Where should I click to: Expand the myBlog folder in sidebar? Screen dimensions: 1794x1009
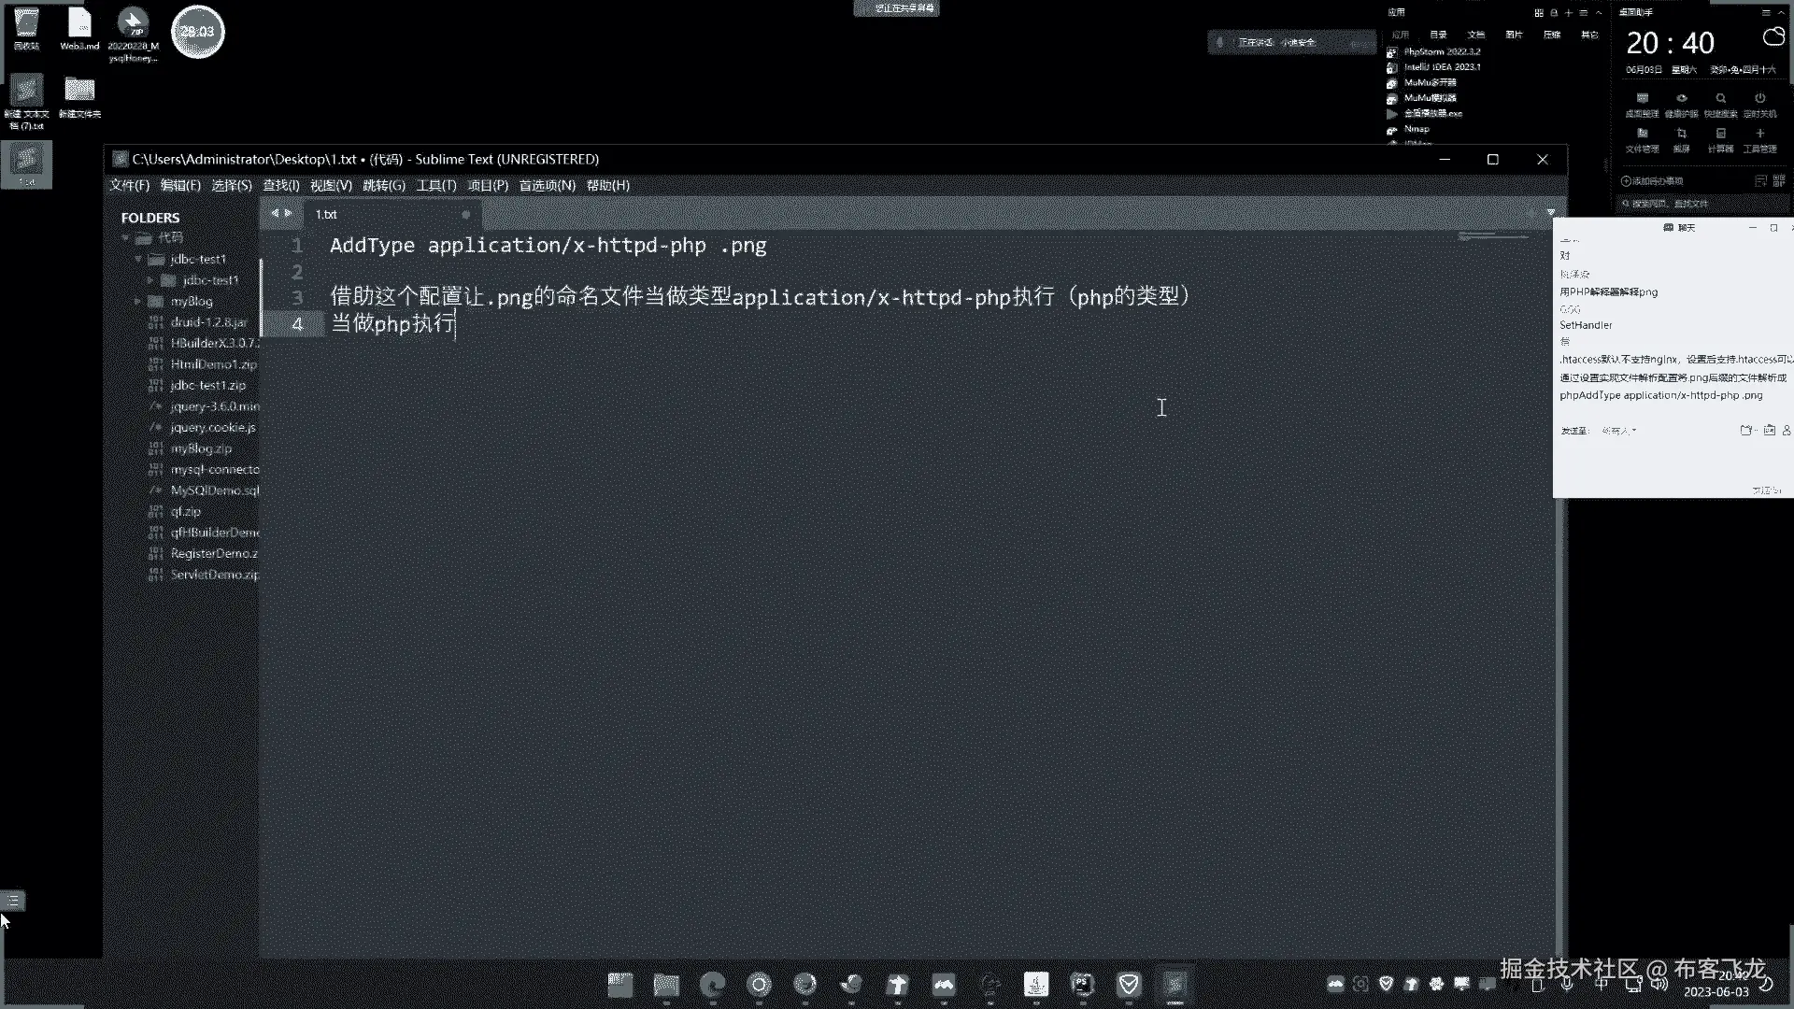tap(138, 301)
